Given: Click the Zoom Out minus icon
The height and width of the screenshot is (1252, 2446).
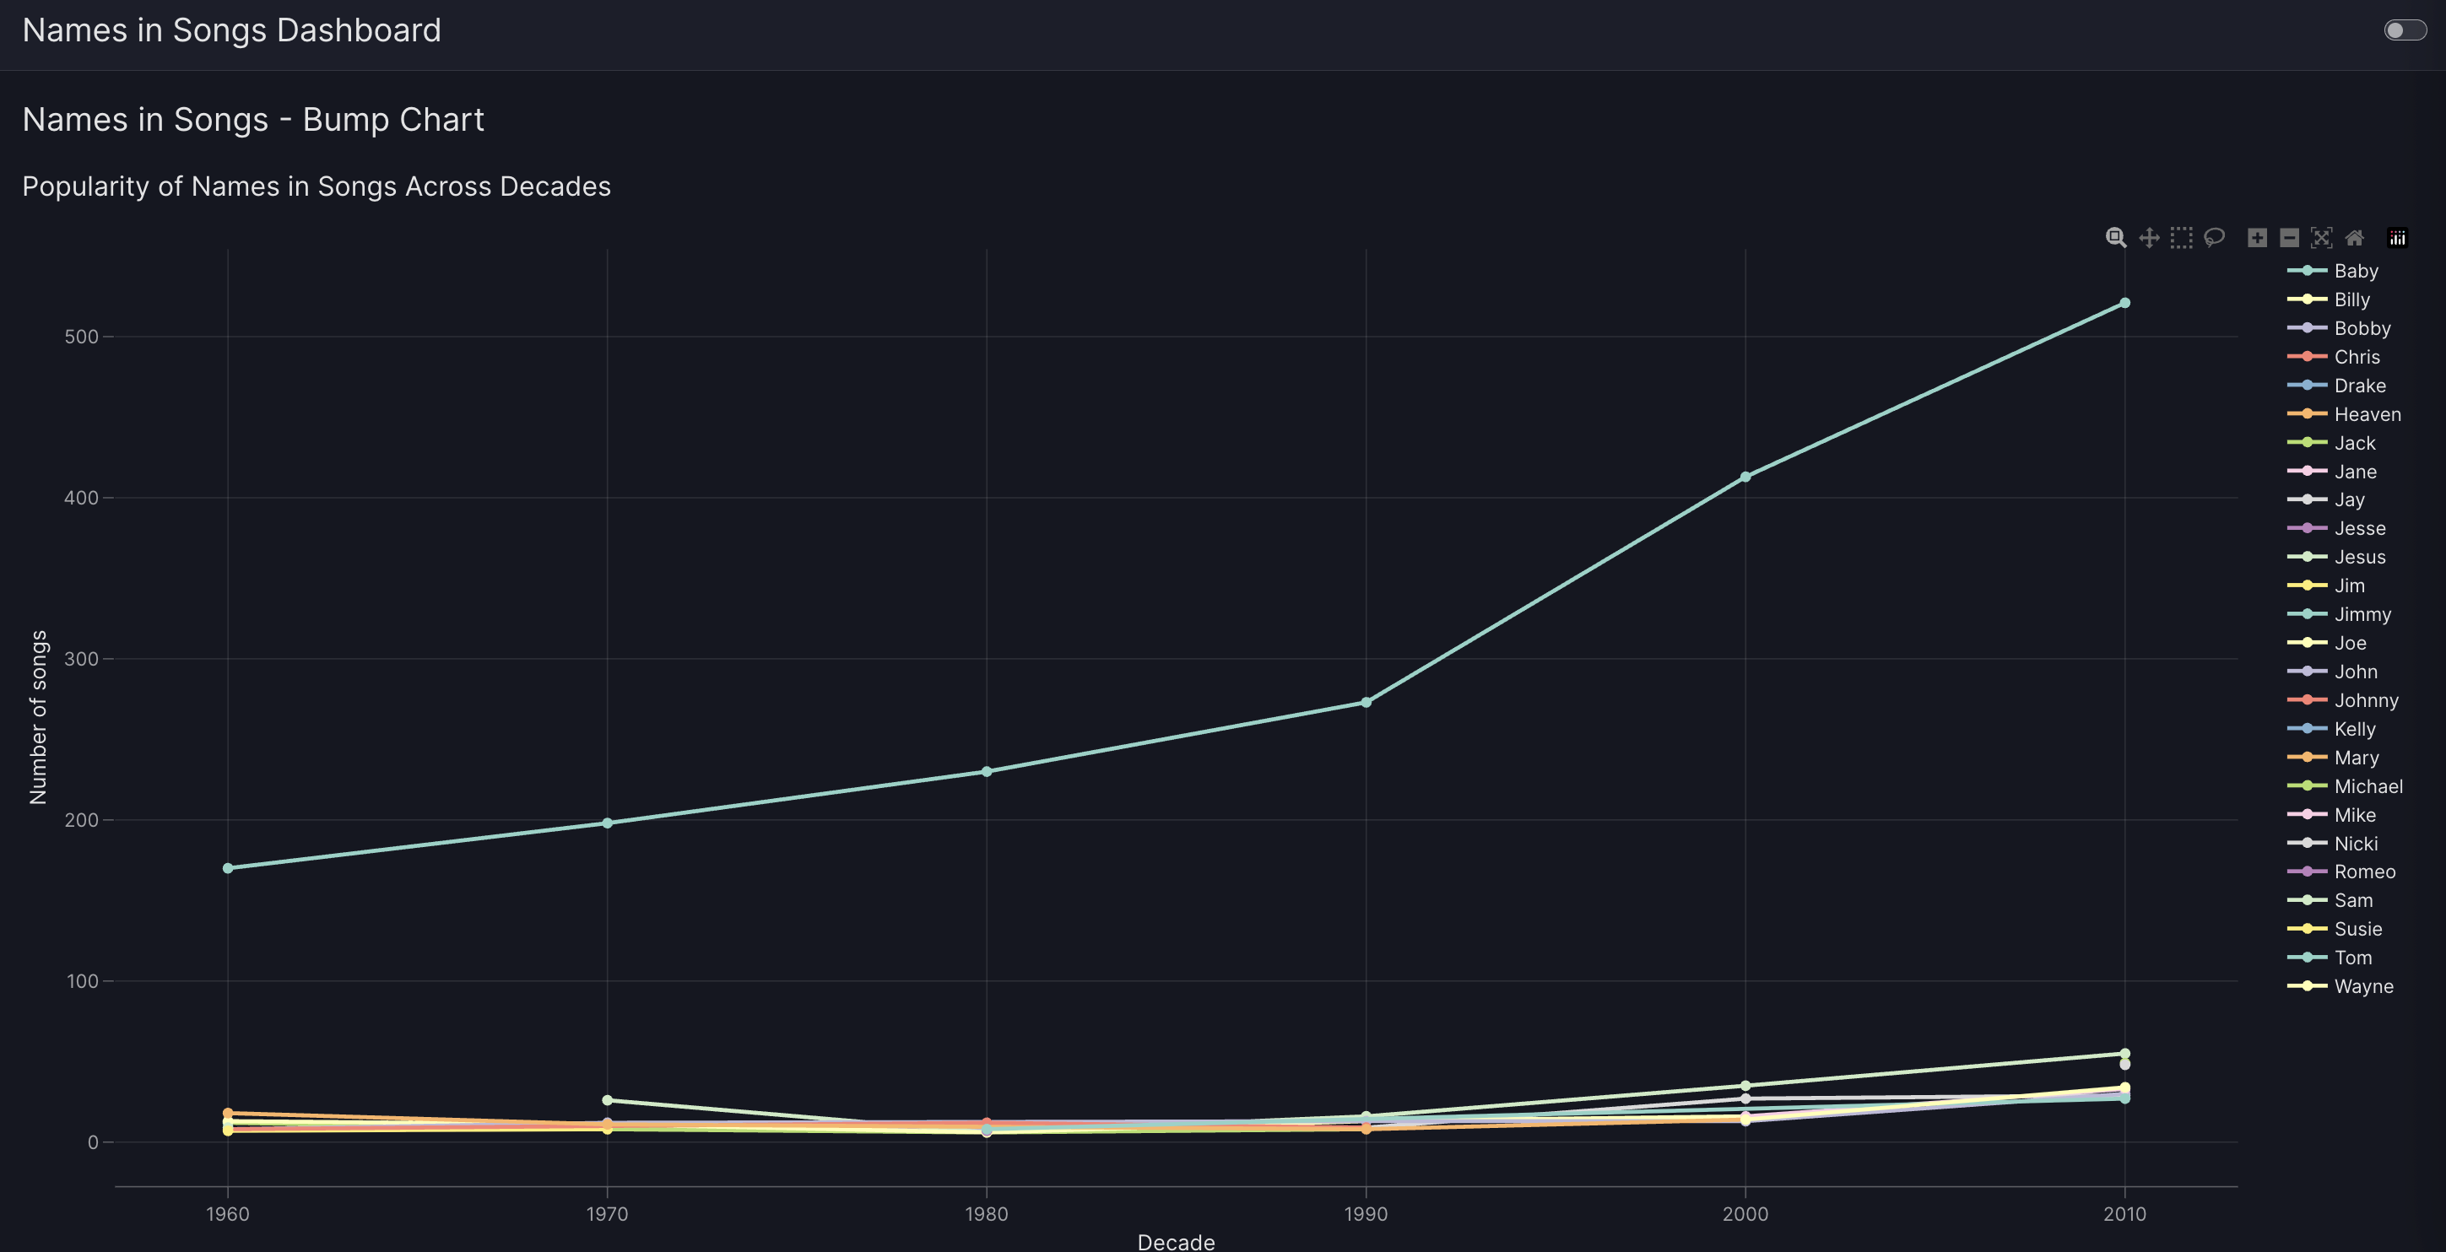Looking at the screenshot, I should [2289, 237].
